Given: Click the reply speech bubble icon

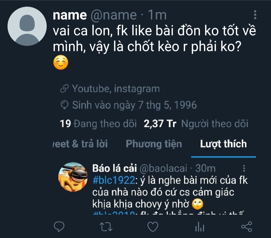Looking at the screenshot, I should coord(59,227).
